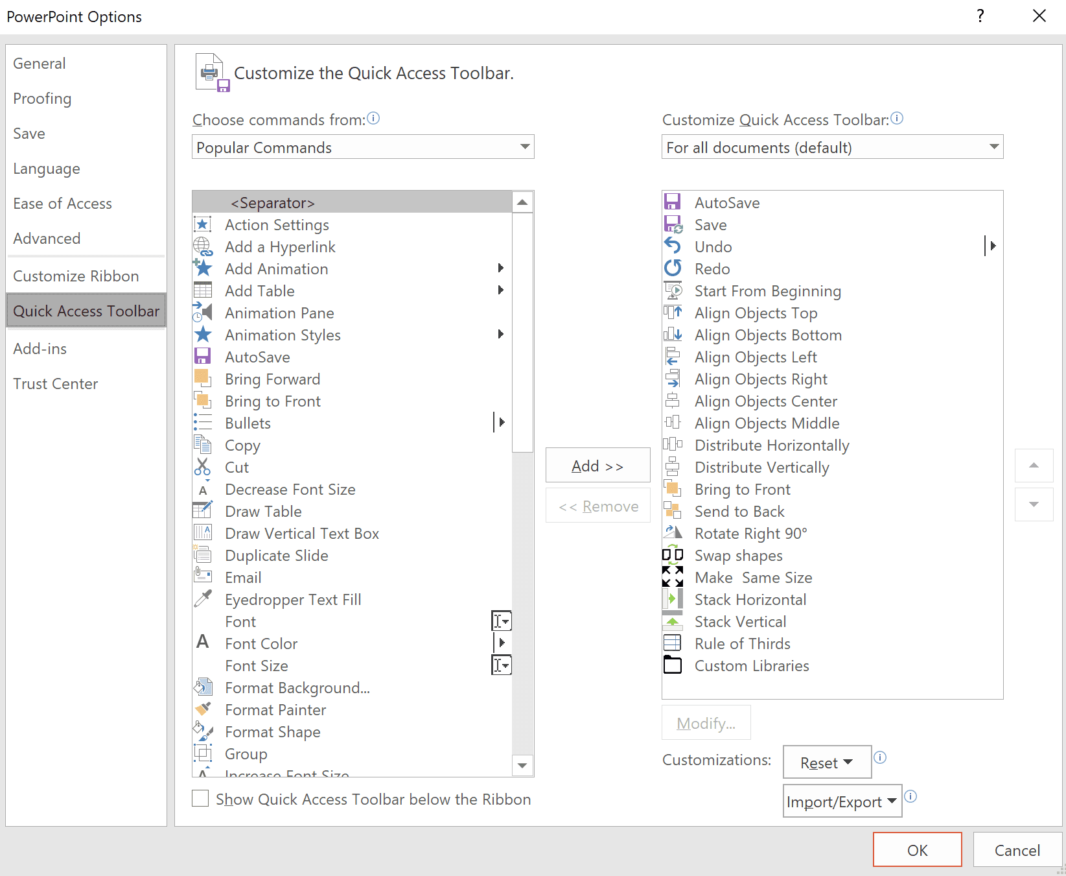Click the Align Objects Left icon

point(673,357)
